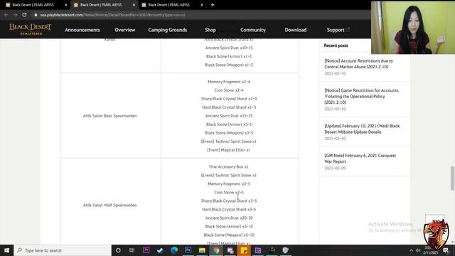The height and width of the screenshot is (256, 455).
Task: Open Microsoft Edge from the taskbar
Action: point(174,250)
